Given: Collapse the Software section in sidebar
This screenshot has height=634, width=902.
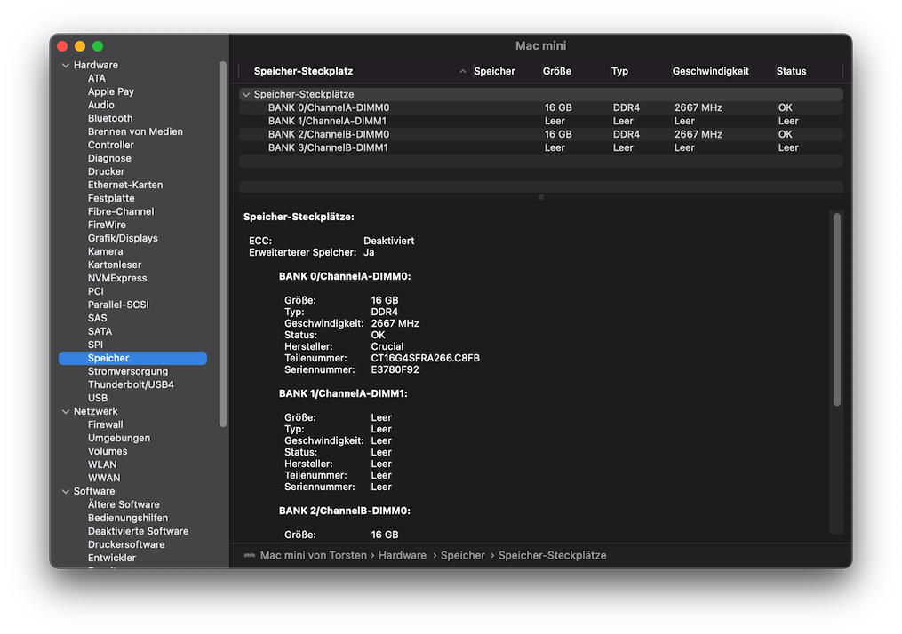Looking at the screenshot, I should pos(66,492).
